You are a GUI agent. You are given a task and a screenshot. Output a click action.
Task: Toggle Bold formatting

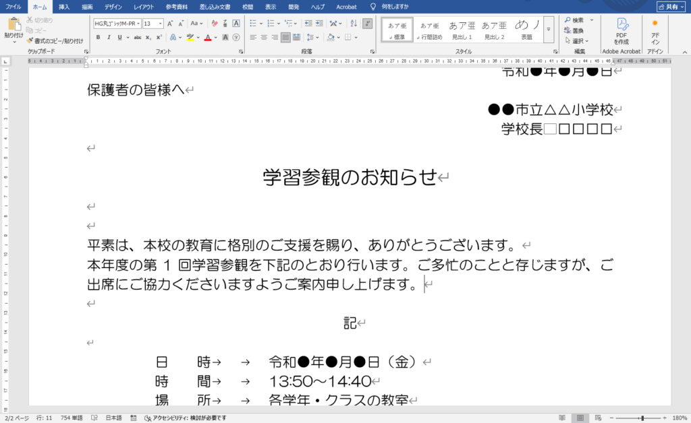pos(99,37)
